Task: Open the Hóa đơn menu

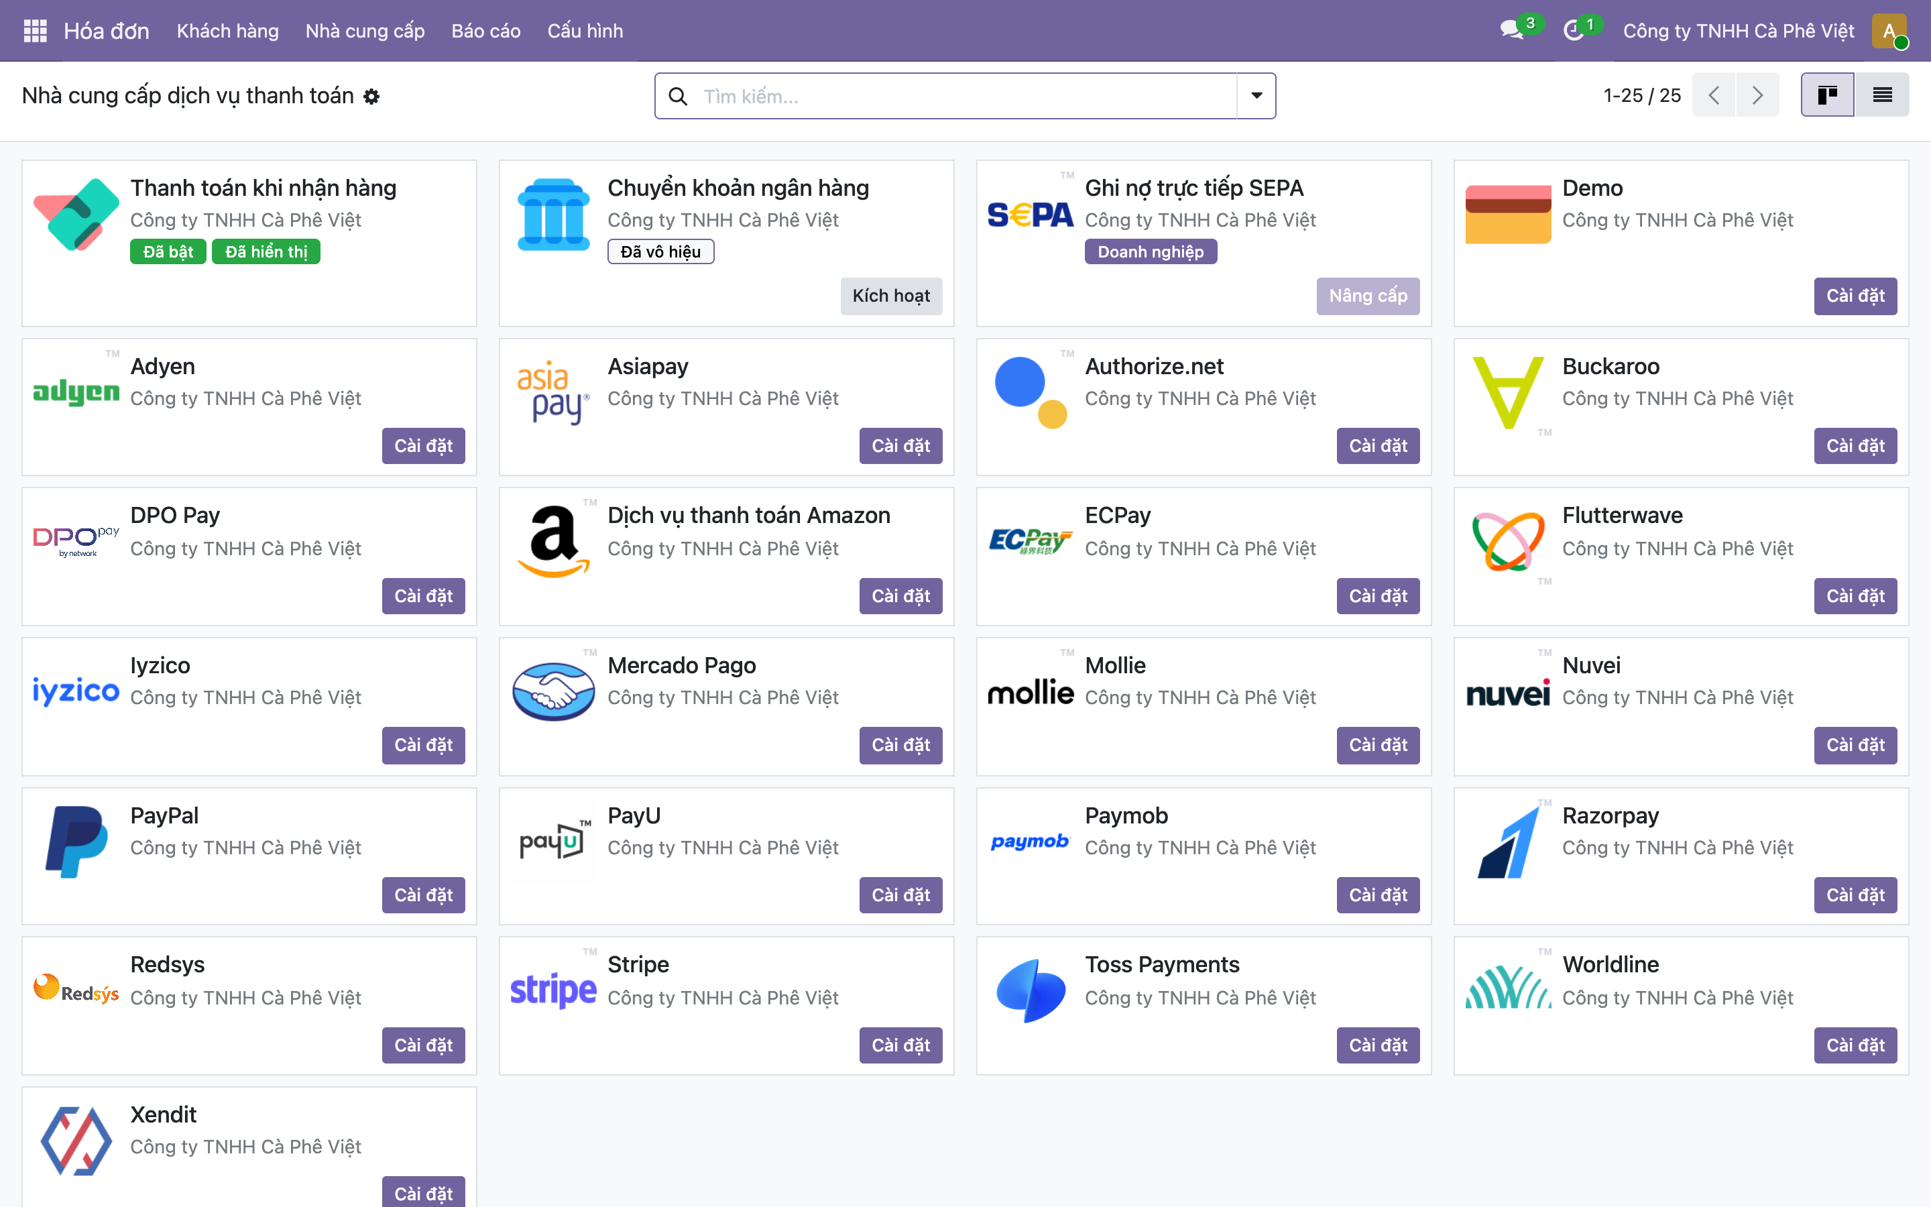Action: (x=106, y=30)
